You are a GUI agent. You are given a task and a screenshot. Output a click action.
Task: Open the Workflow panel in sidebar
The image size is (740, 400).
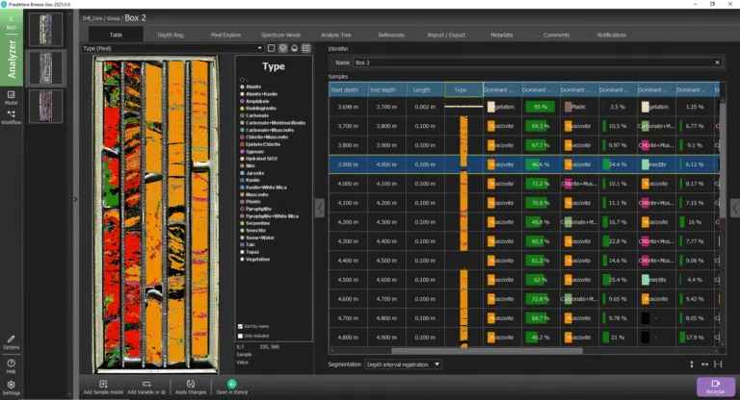(11, 117)
